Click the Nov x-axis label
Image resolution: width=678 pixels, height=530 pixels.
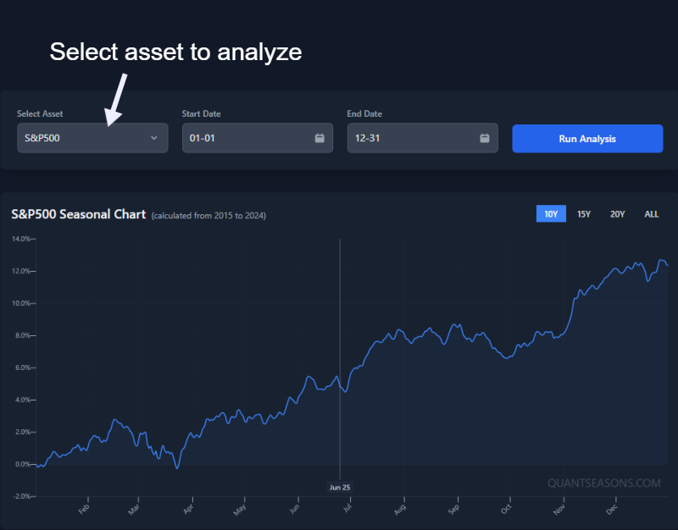coord(559,510)
